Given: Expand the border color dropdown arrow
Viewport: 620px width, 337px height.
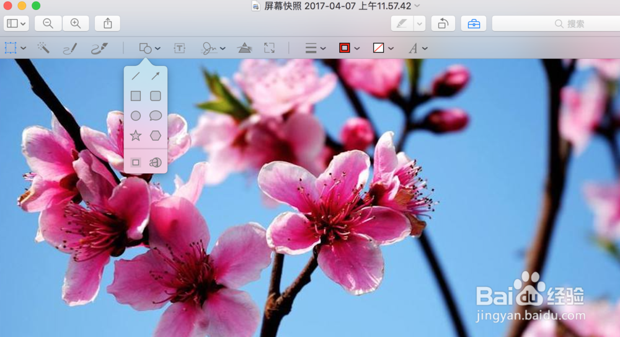Looking at the screenshot, I should coord(357,48).
